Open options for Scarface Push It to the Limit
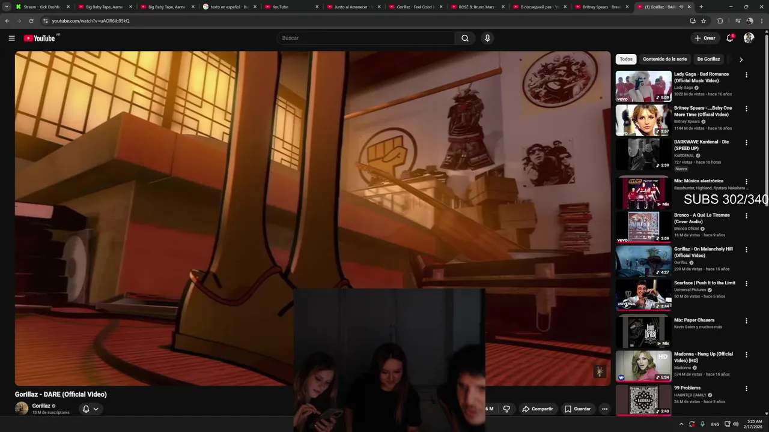 pos(746,283)
